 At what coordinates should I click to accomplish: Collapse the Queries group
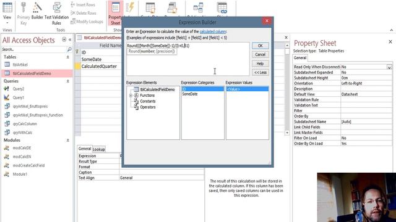tap(67, 81)
